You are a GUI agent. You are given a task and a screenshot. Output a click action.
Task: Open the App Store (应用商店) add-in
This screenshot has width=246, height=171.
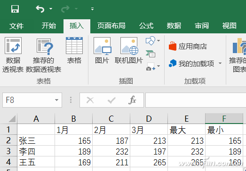pyautogui.click(x=188, y=46)
